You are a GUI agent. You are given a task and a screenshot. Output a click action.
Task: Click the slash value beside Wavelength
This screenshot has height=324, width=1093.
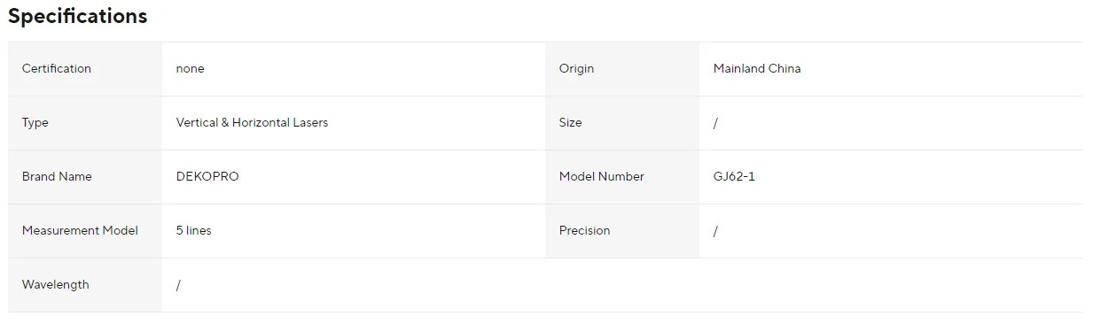click(178, 285)
